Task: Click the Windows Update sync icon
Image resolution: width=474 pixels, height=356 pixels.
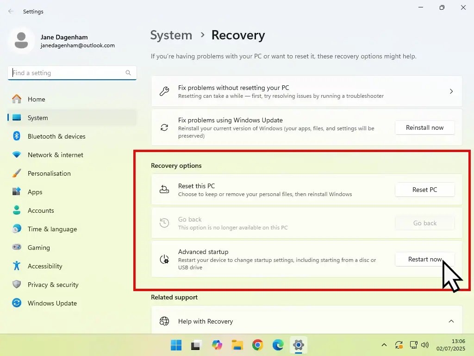Action: (x=17, y=303)
